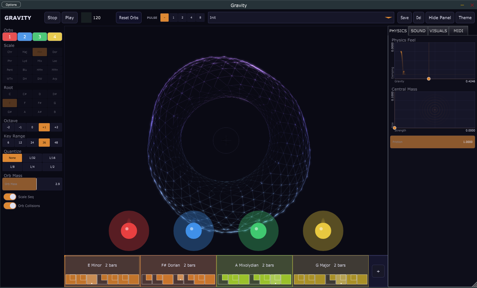This screenshot has height=288, width=477.
Task: Toggle the Scale Seq switch
Action: (10, 197)
